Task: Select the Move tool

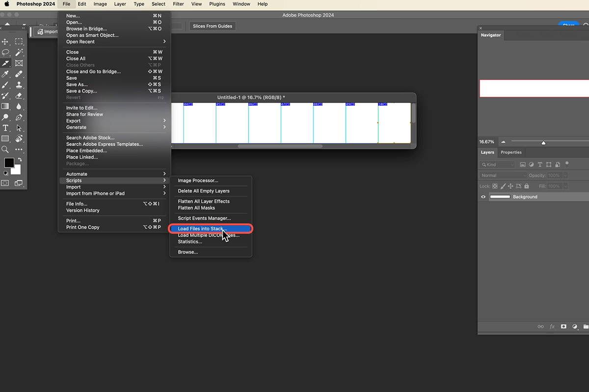Action: (x=6, y=41)
